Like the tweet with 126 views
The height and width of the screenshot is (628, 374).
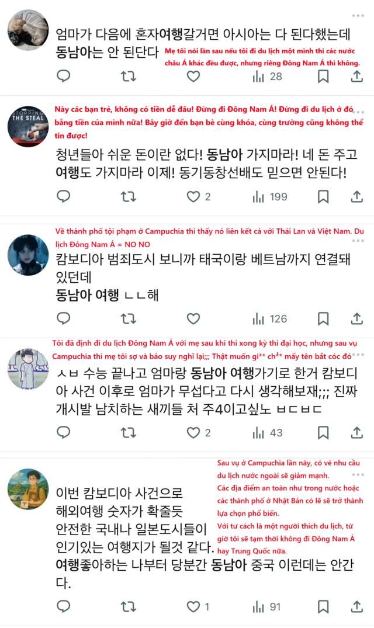pyautogui.click(x=193, y=318)
